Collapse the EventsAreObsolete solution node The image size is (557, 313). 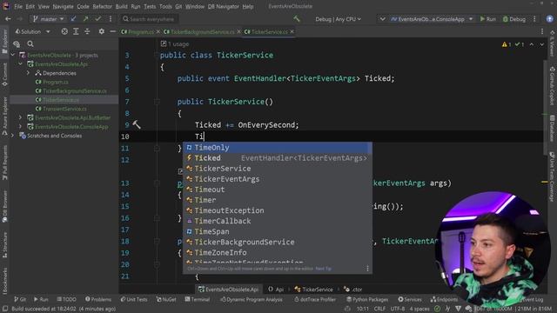[13, 55]
